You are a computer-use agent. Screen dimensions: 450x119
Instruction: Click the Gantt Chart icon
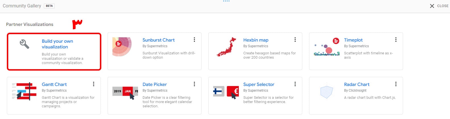(x=24, y=91)
